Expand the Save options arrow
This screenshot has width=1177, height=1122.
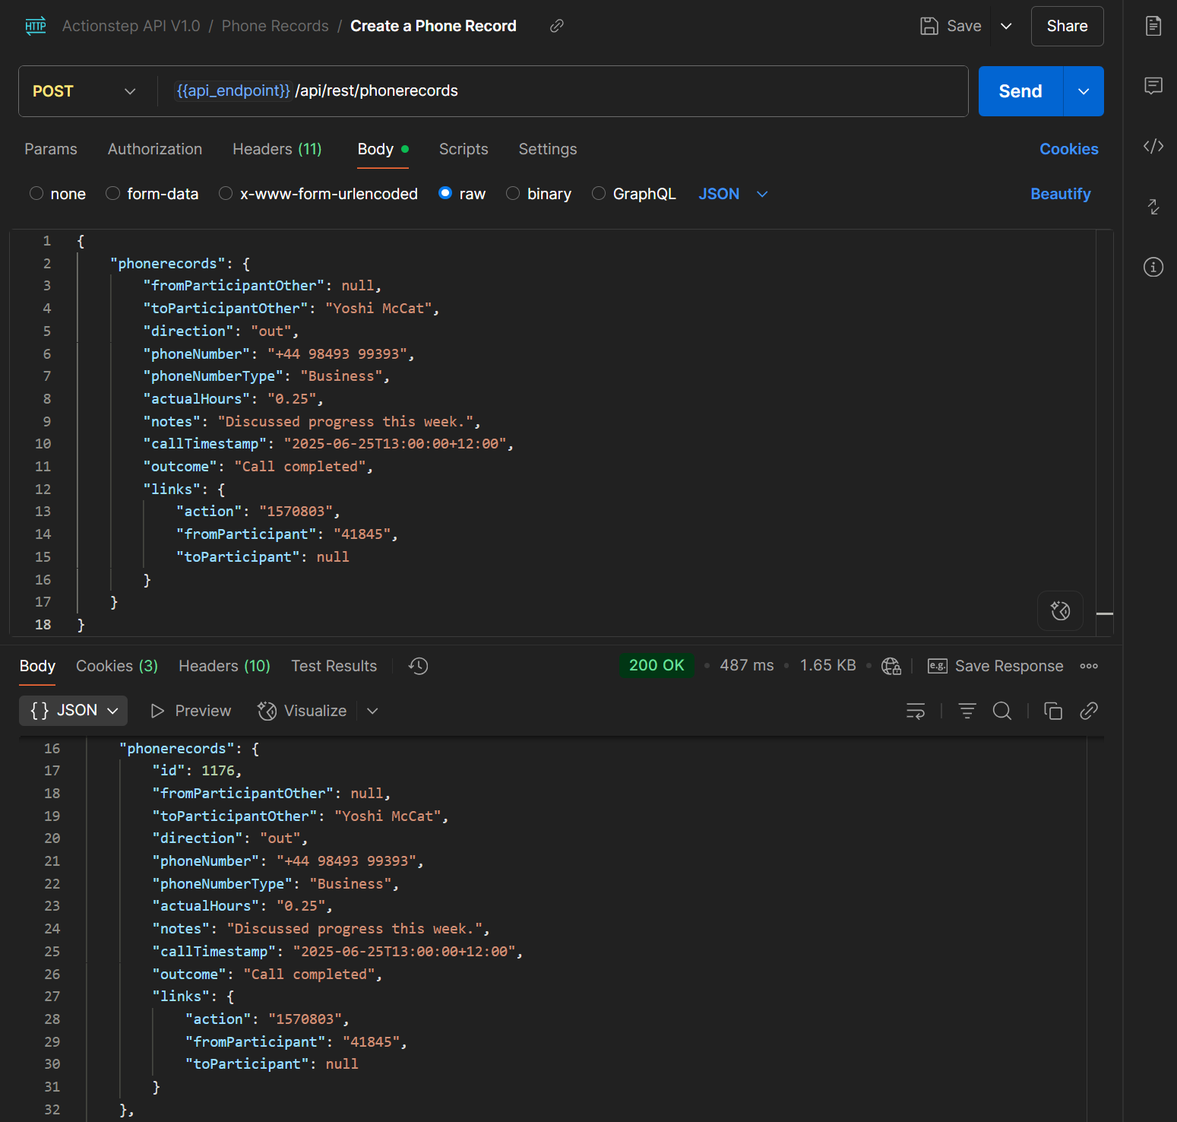(1006, 26)
